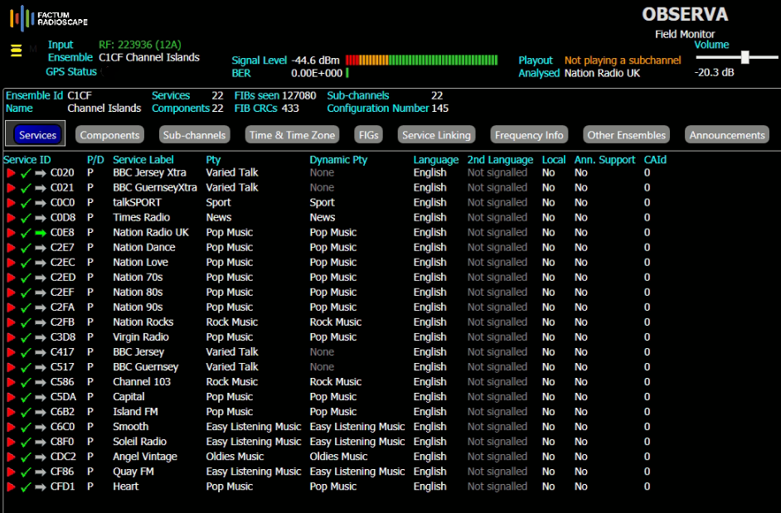Viewport: 781px width, 513px height.
Task: Analyse Nation Rocks using its arrow icon
Action: (41, 322)
